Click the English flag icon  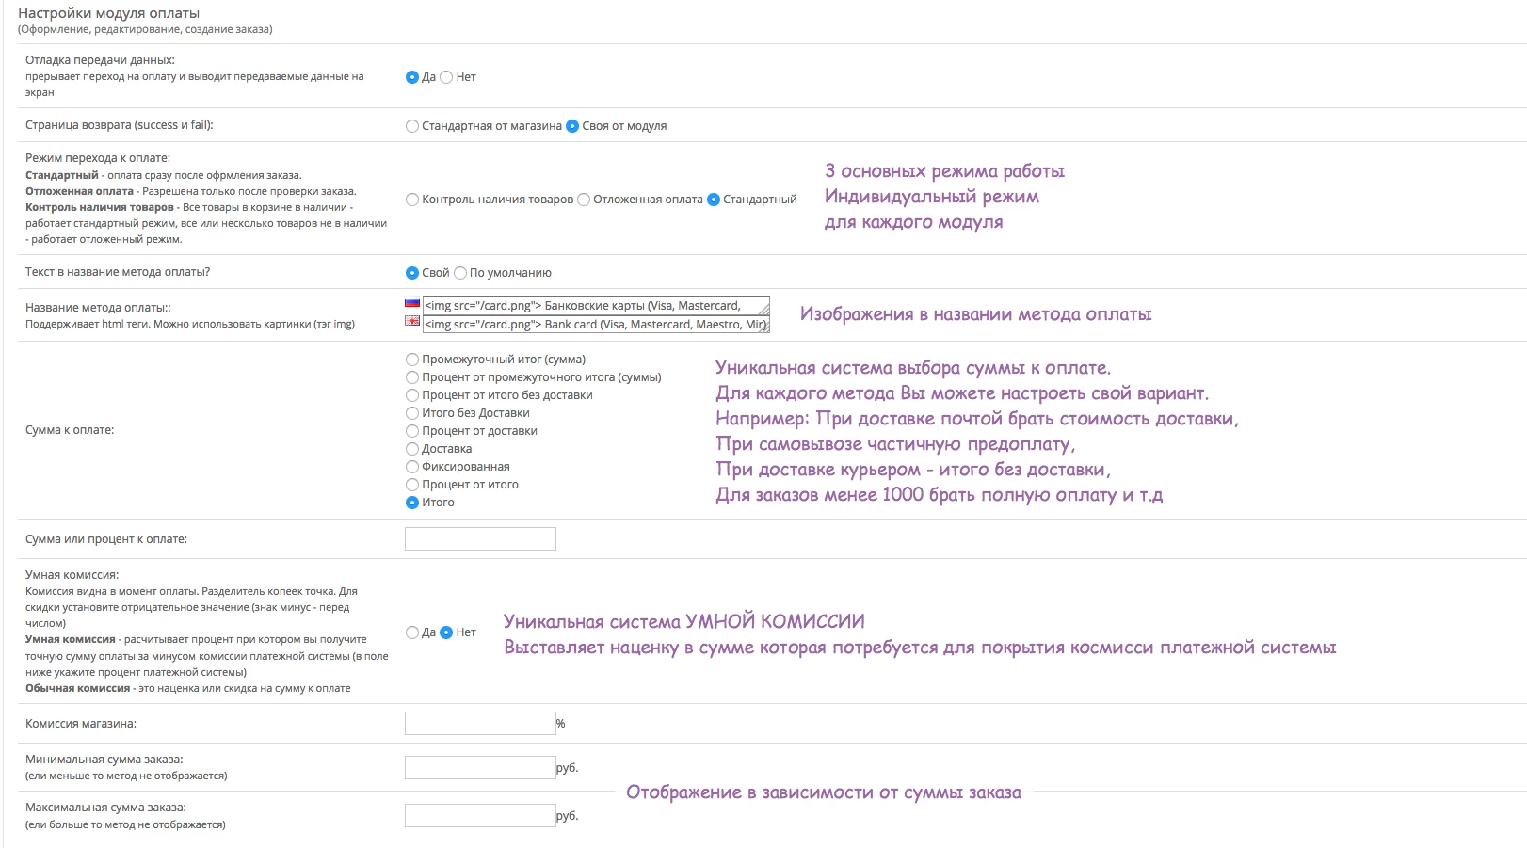(412, 321)
